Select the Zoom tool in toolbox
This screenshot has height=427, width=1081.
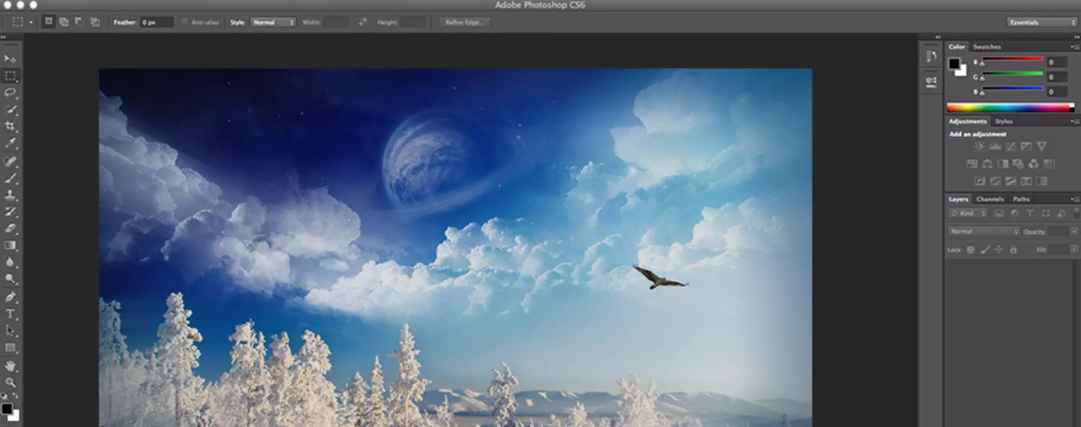10,382
